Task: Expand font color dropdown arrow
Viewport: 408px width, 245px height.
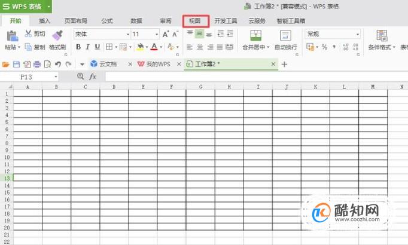Action: coord(161,47)
